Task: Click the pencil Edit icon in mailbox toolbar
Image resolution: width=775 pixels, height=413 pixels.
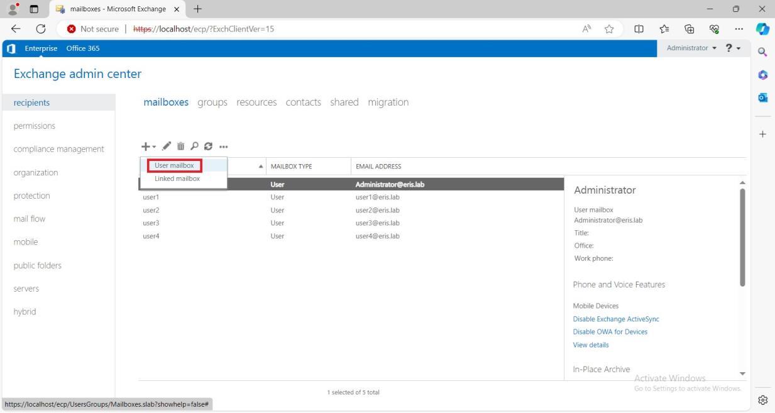Action: (167, 146)
